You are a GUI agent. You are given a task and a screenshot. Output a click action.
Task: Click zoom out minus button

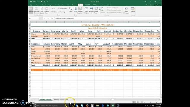pyautogui.click(x=145, y=102)
